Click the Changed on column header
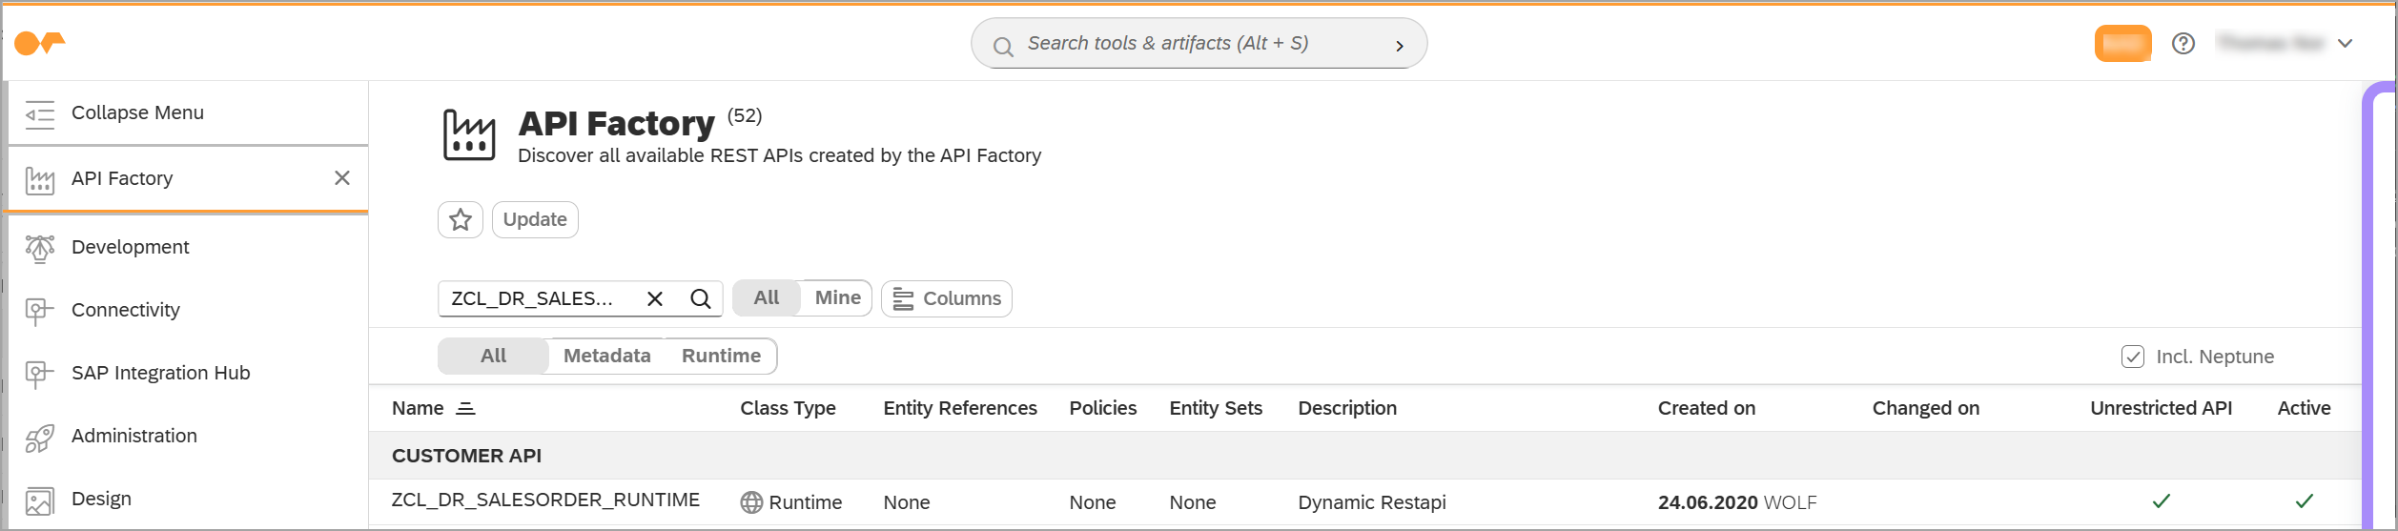This screenshot has height=531, width=2398. pyautogui.click(x=1926, y=408)
